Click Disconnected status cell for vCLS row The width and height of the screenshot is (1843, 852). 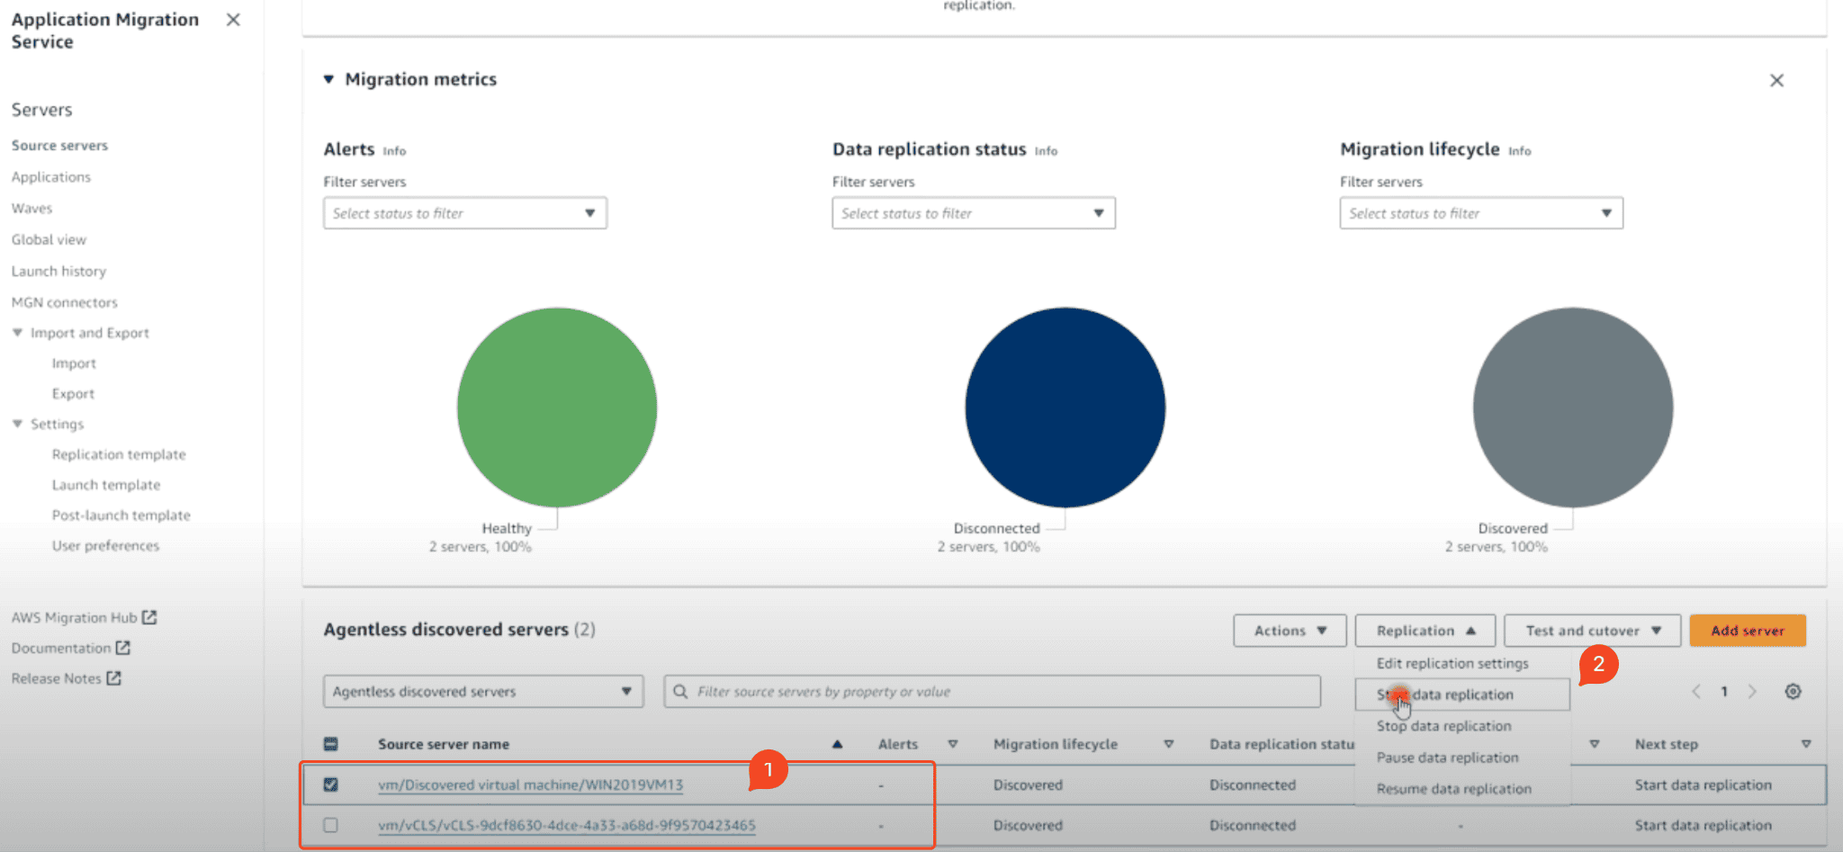[1253, 825]
